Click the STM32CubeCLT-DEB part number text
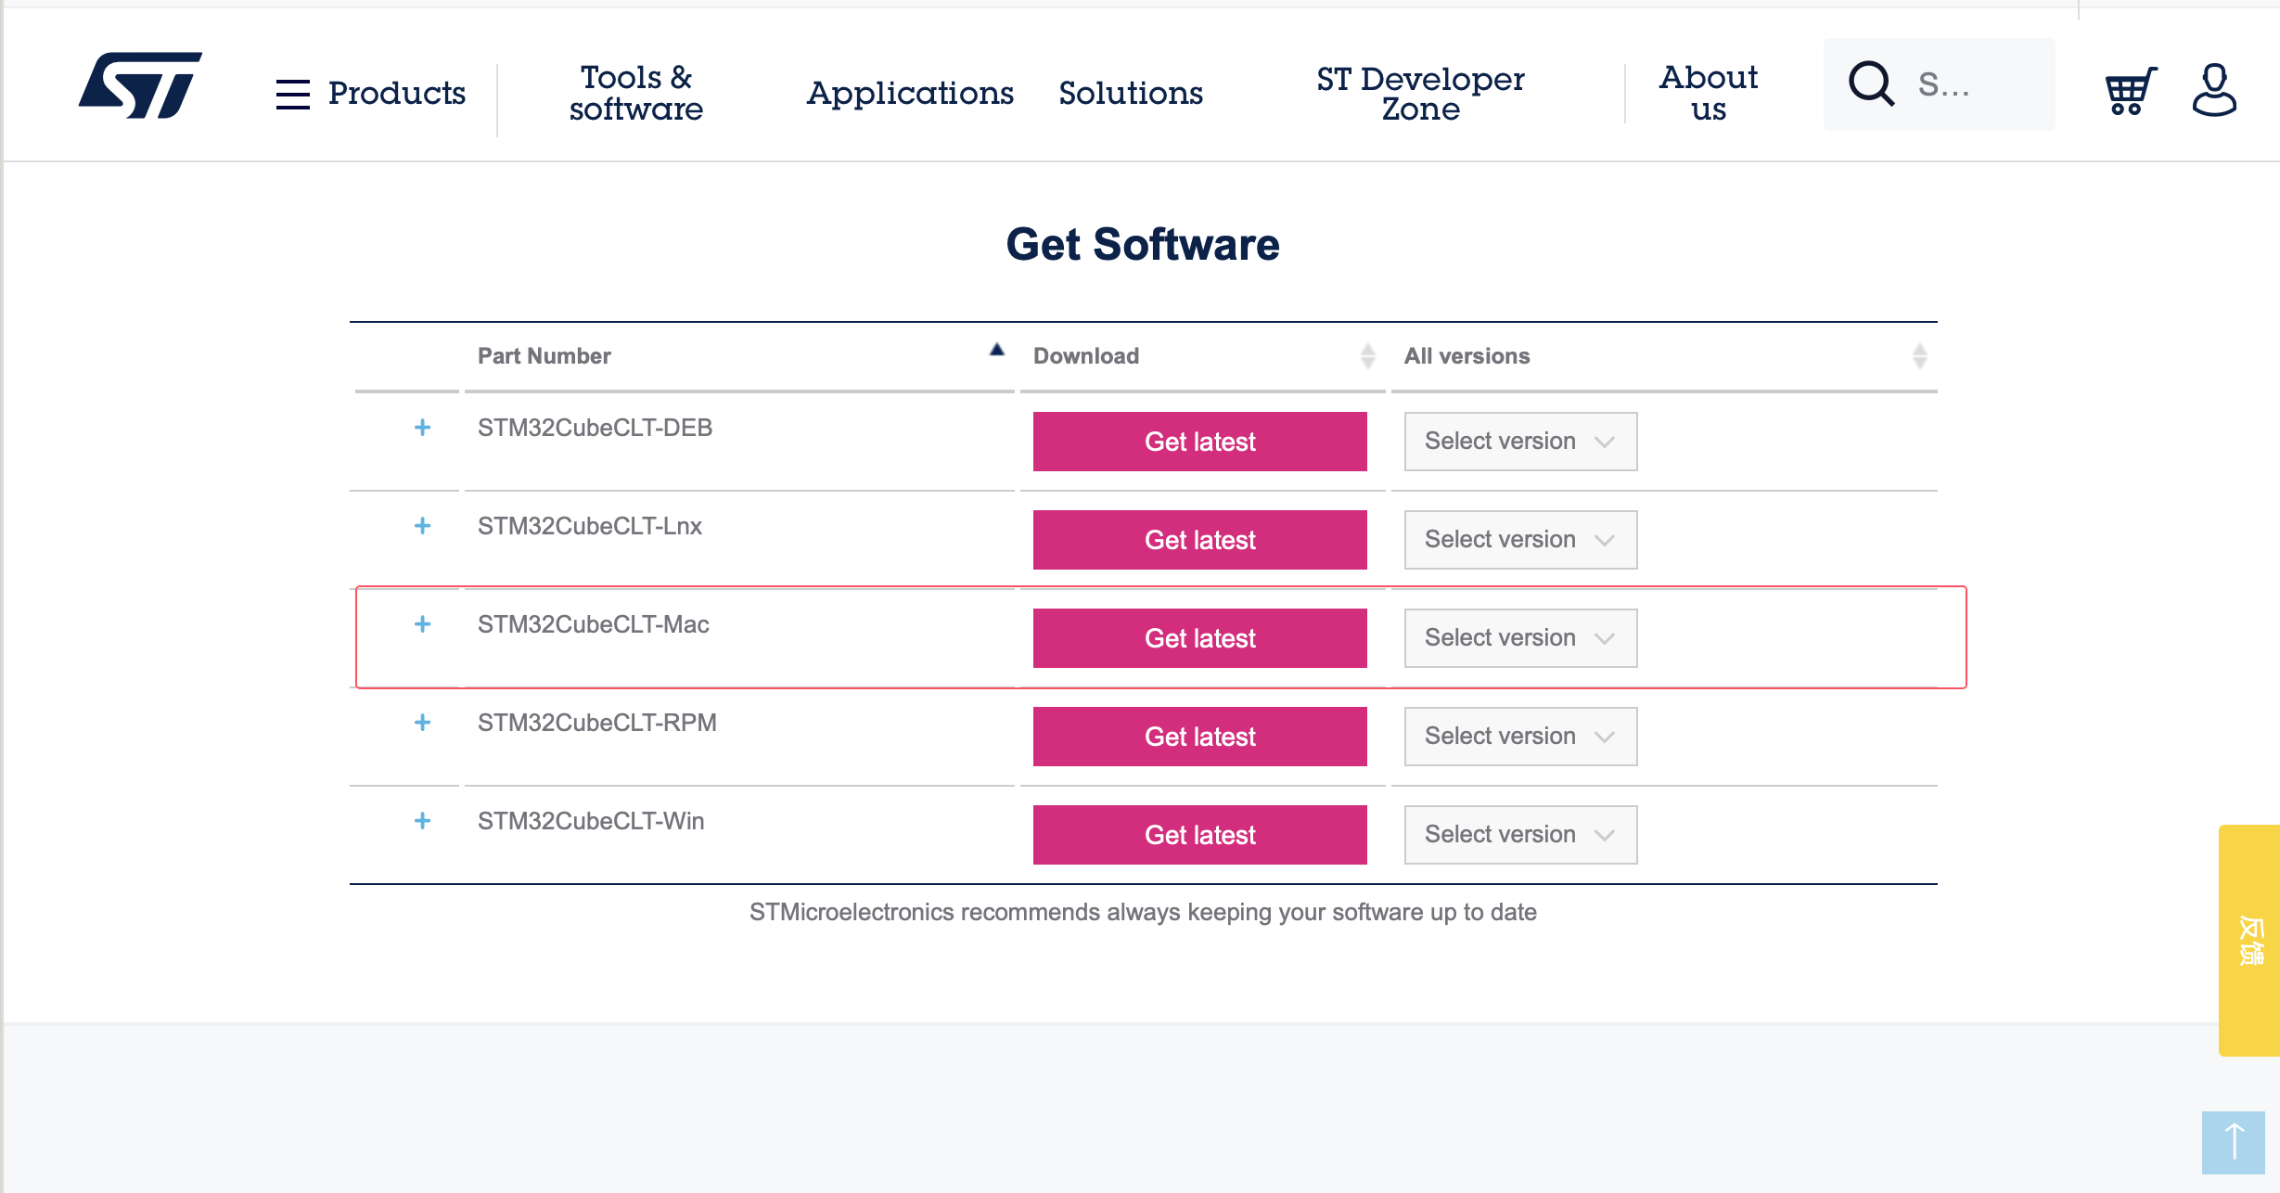Screen dimensions: 2280x1193 (595, 428)
